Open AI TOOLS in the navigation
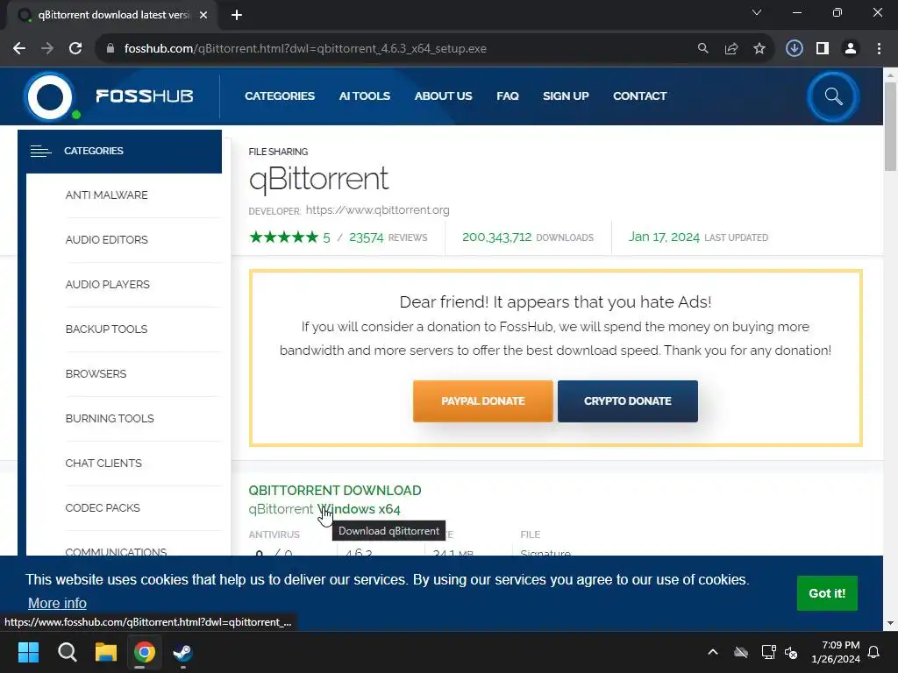898x673 pixels. point(364,96)
